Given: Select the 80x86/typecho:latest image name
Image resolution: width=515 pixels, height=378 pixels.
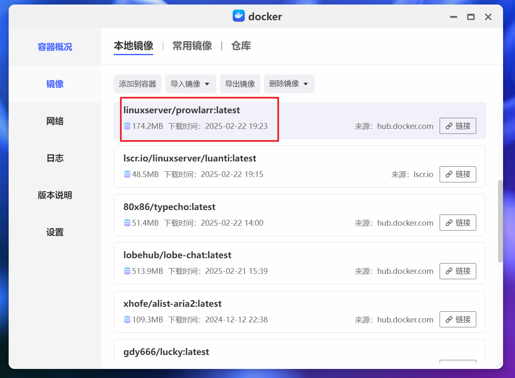Looking at the screenshot, I should coord(169,207).
